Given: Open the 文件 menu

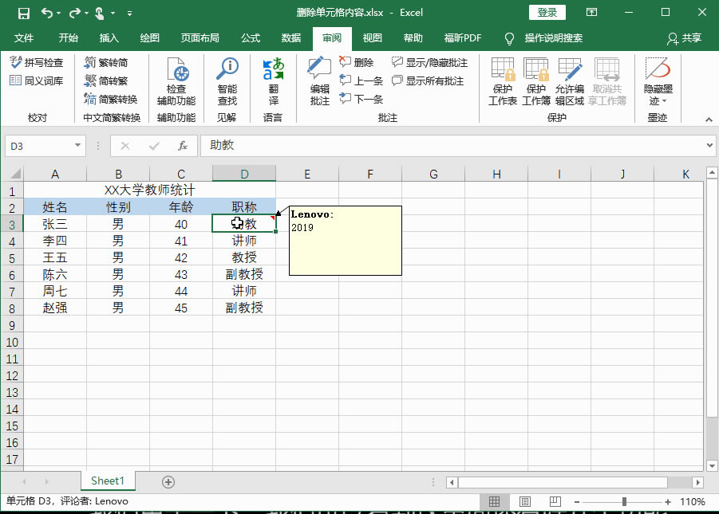Looking at the screenshot, I should pos(24,37).
